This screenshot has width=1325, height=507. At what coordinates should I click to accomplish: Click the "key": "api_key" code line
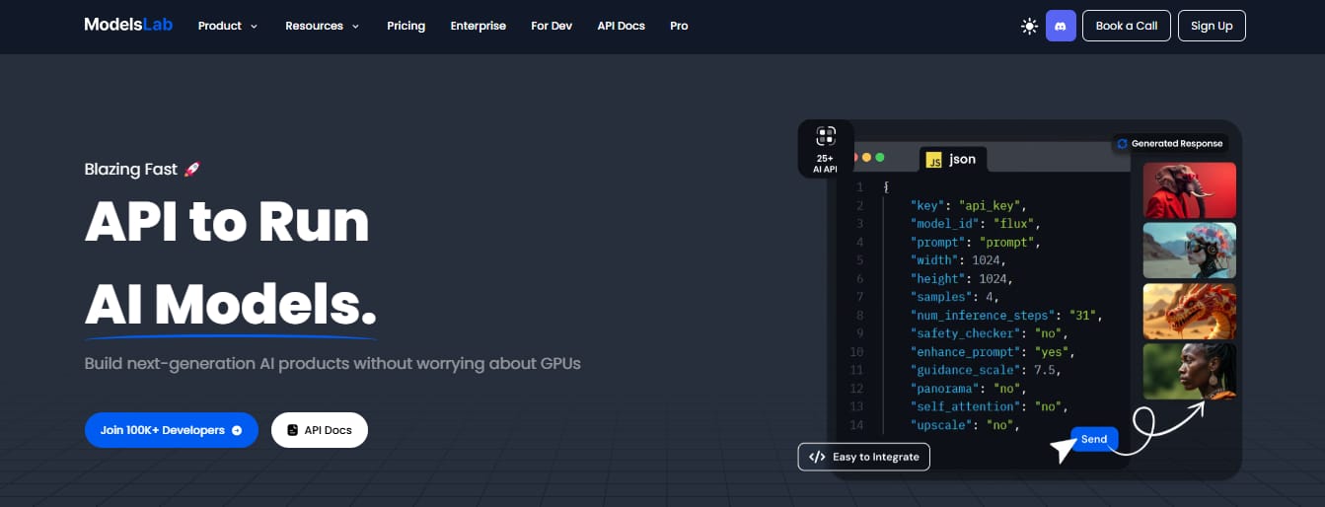click(x=969, y=206)
